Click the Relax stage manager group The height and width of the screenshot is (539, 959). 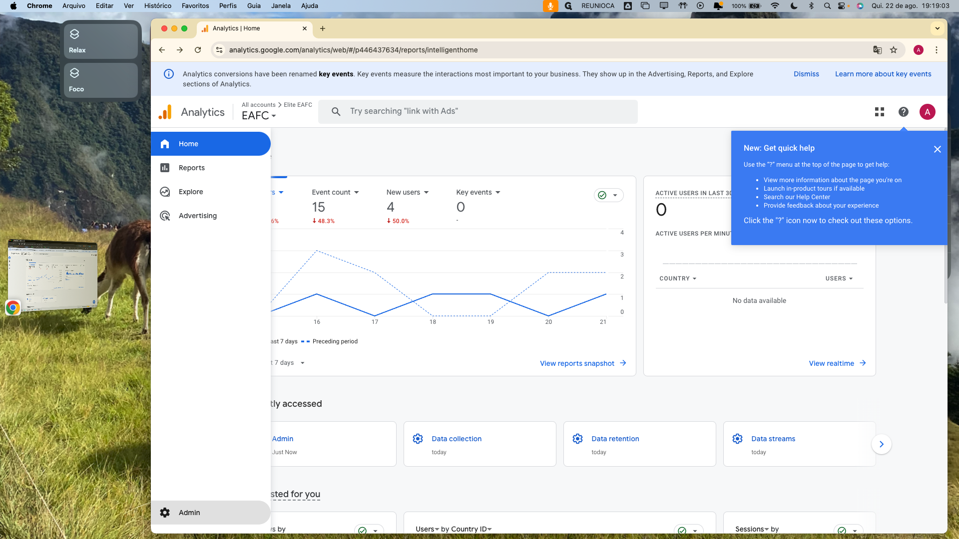100,41
